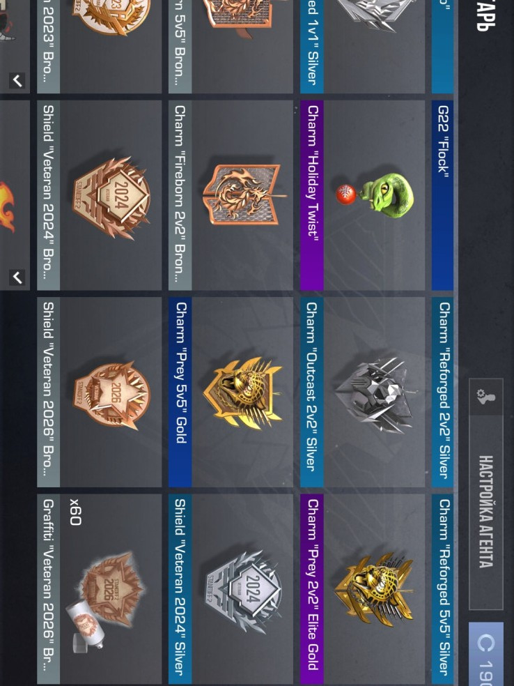Select the Outcast 2v2 Silver charm
The width and height of the screenshot is (514, 686).
[362, 392]
